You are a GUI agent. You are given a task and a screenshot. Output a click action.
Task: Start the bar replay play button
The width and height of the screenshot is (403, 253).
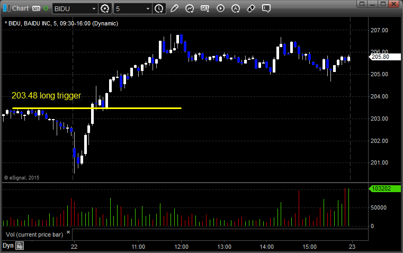[x=220, y=8]
